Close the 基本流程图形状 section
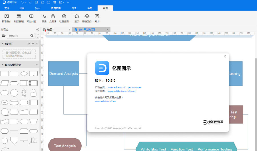Image resolution: width=257 pixels, height=151 pixels. (37, 65)
